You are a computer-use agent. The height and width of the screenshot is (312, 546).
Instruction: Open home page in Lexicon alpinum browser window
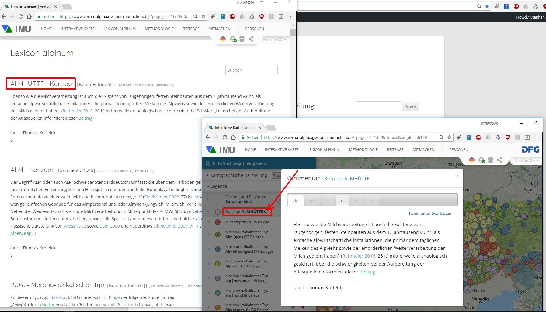(29, 16)
